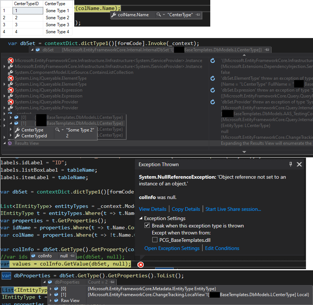Expand dbProperties item [0]
This screenshot has width=313, height=305.
pos(51,289)
